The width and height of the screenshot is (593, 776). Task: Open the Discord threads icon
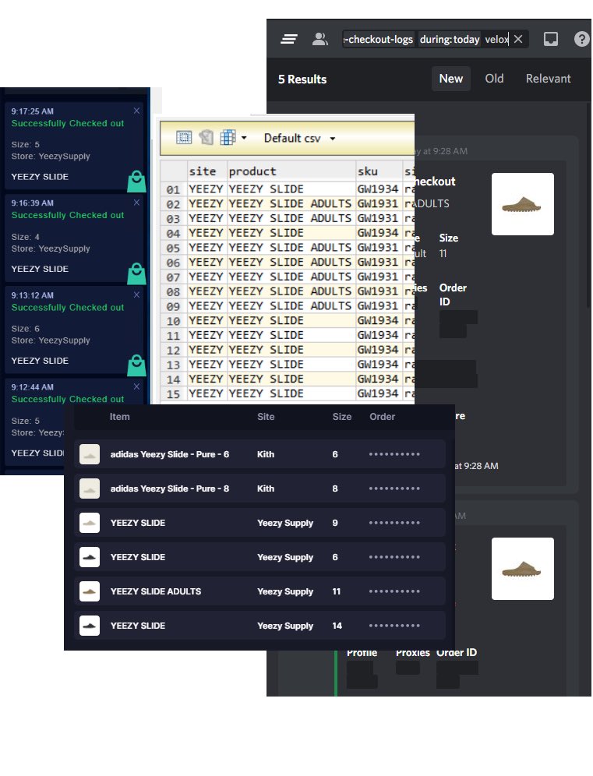[x=289, y=39]
